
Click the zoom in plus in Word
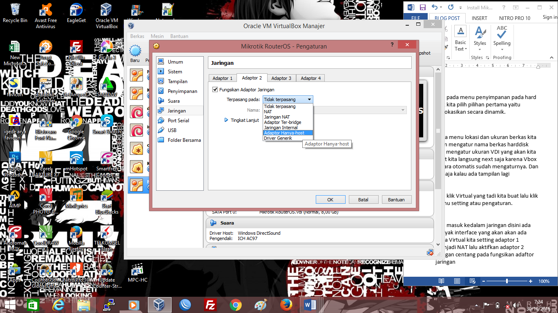click(531, 281)
